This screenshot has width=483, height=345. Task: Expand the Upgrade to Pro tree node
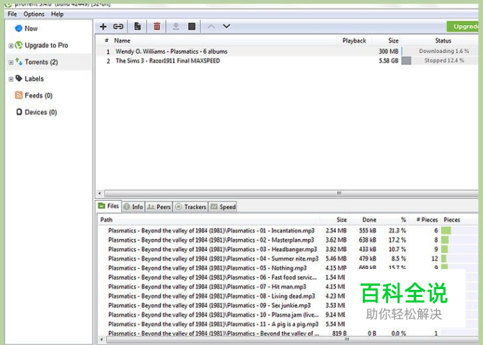click(x=10, y=46)
